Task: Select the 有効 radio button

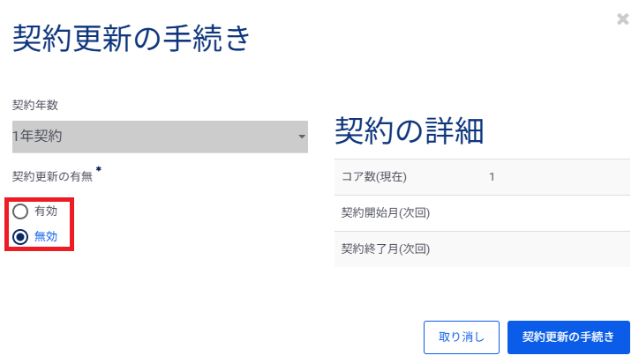Action: click(21, 211)
